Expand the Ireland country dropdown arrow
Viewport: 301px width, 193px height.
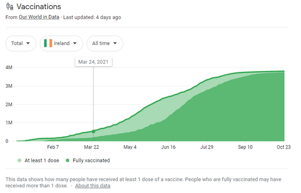[75, 43]
